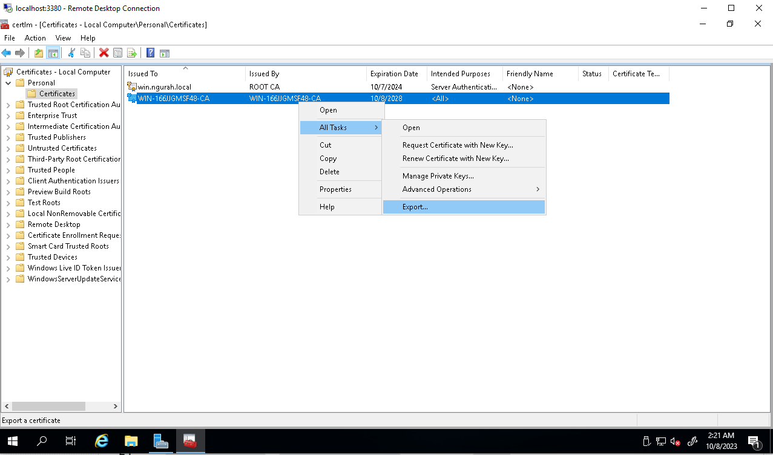Image resolution: width=773 pixels, height=455 pixels.
Task: Open the Action menu in menu bar
Action: point(35,38)
